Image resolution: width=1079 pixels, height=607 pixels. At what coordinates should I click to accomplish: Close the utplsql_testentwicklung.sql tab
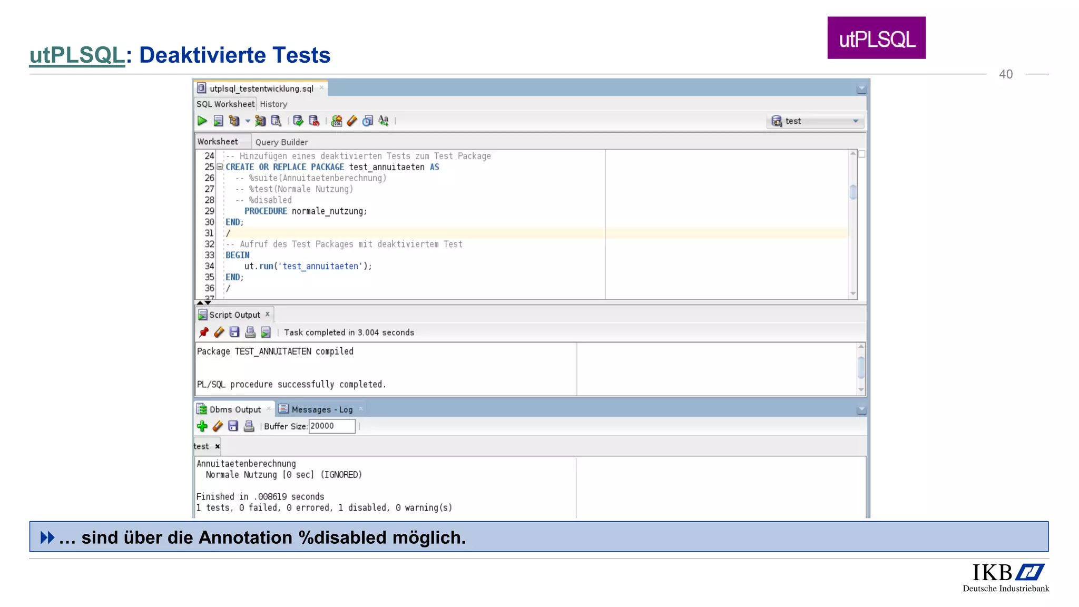(x=321, y=88)
